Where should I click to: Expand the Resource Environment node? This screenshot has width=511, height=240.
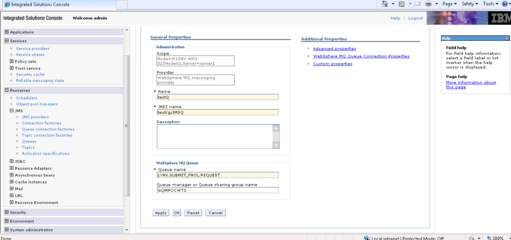(12, 202)
